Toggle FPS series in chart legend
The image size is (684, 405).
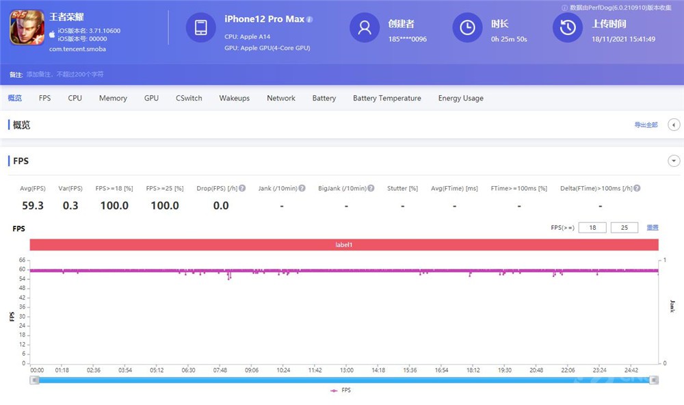click(x=341, y=390)
